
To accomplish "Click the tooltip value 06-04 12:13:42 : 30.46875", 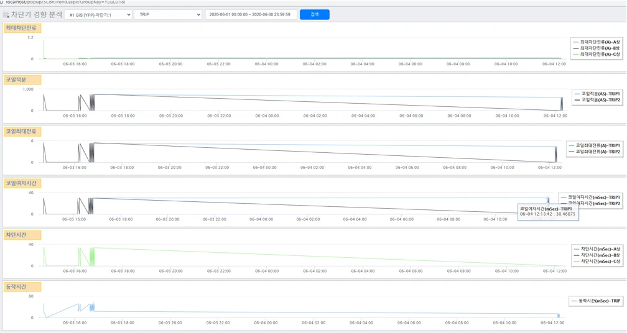I will coord(547,214).
